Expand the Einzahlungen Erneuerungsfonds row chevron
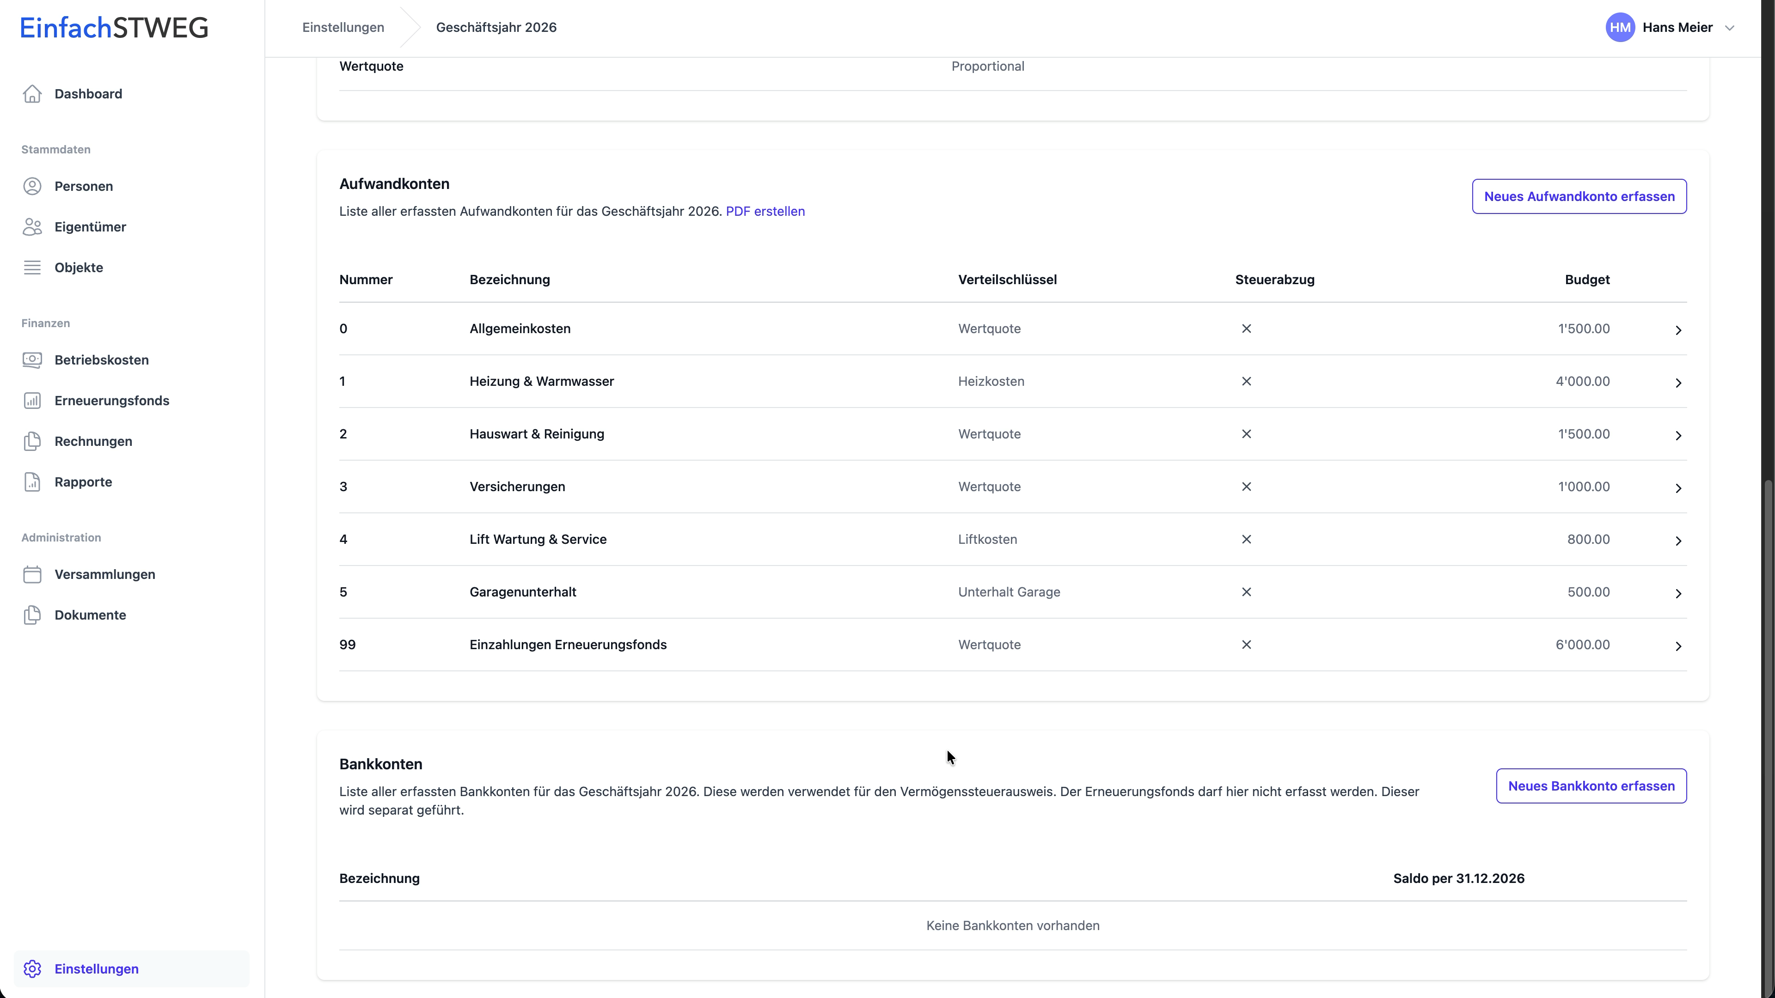 [x=1678, y=646]
